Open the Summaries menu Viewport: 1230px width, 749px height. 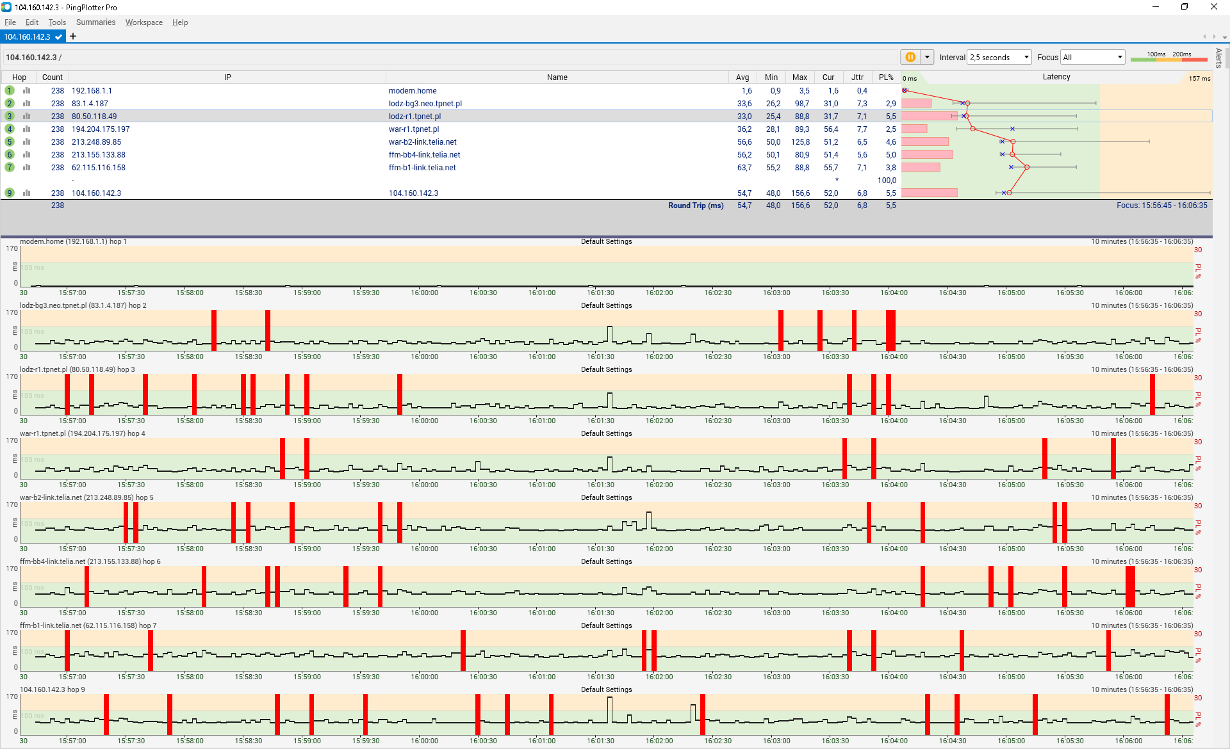tap(95, 22)
